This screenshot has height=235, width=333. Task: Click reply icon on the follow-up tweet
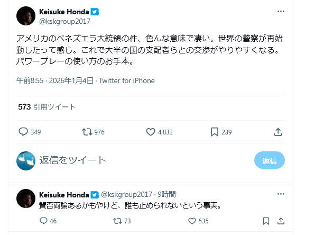(x=43, y=221)
